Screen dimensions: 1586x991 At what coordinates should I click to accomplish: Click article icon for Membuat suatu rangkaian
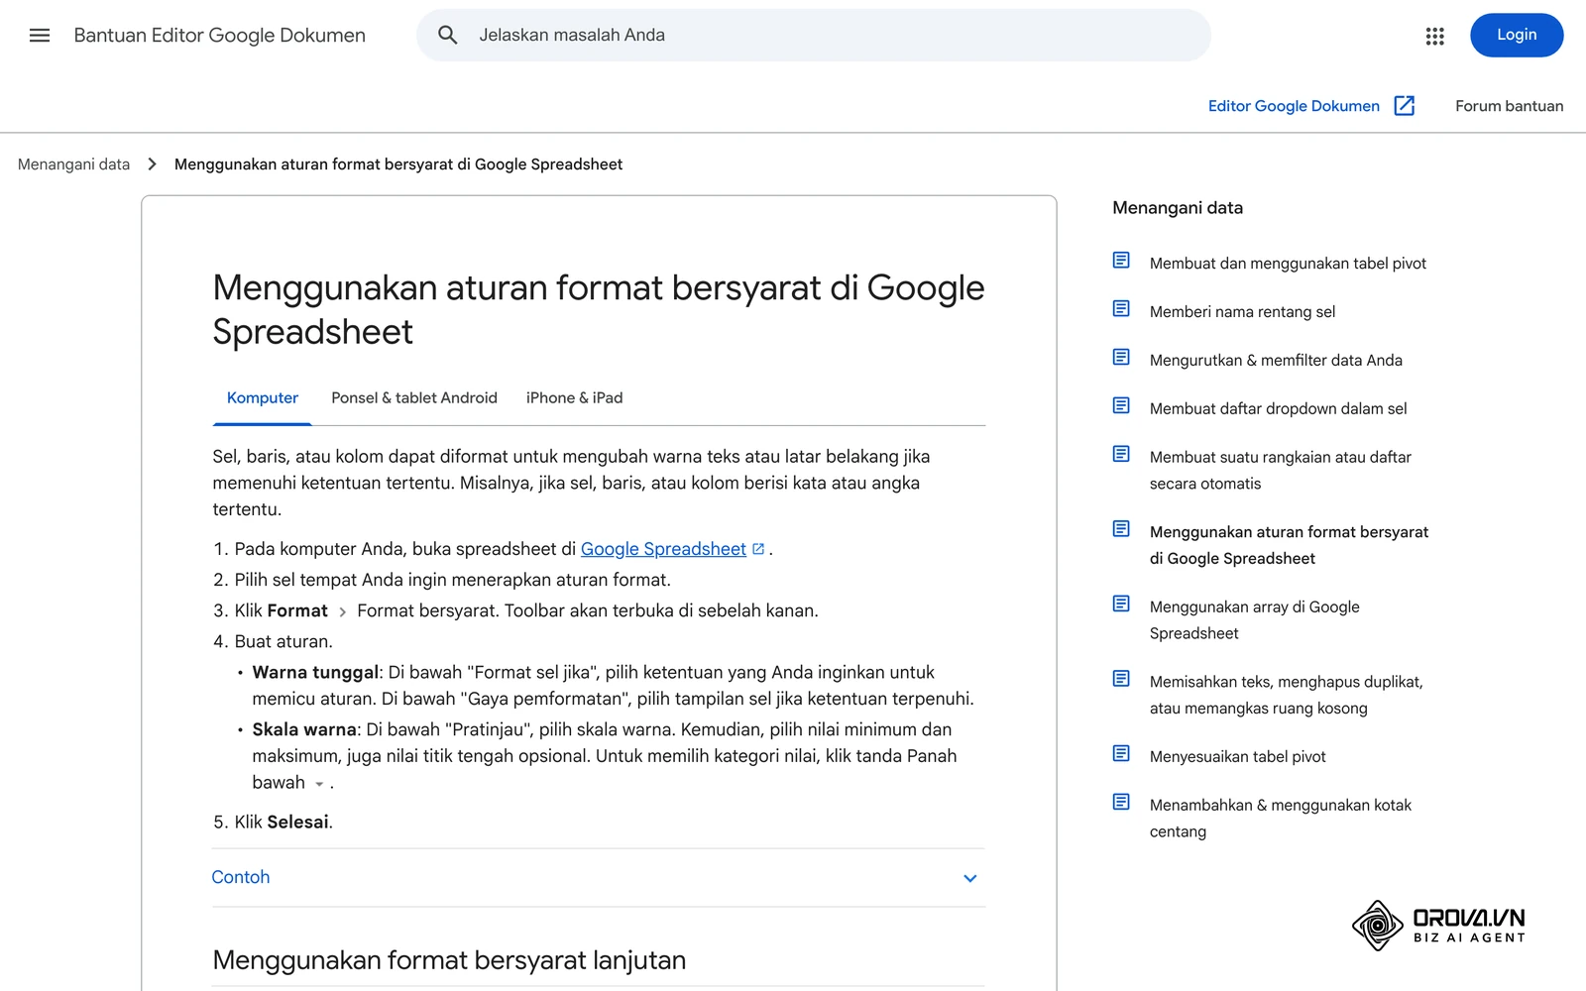click(x=1121, y=454)
